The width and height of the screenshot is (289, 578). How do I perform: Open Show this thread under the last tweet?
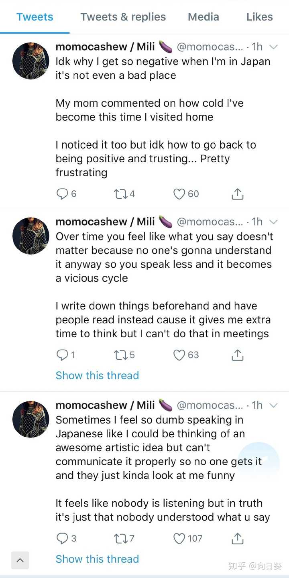tap(97, 559)
